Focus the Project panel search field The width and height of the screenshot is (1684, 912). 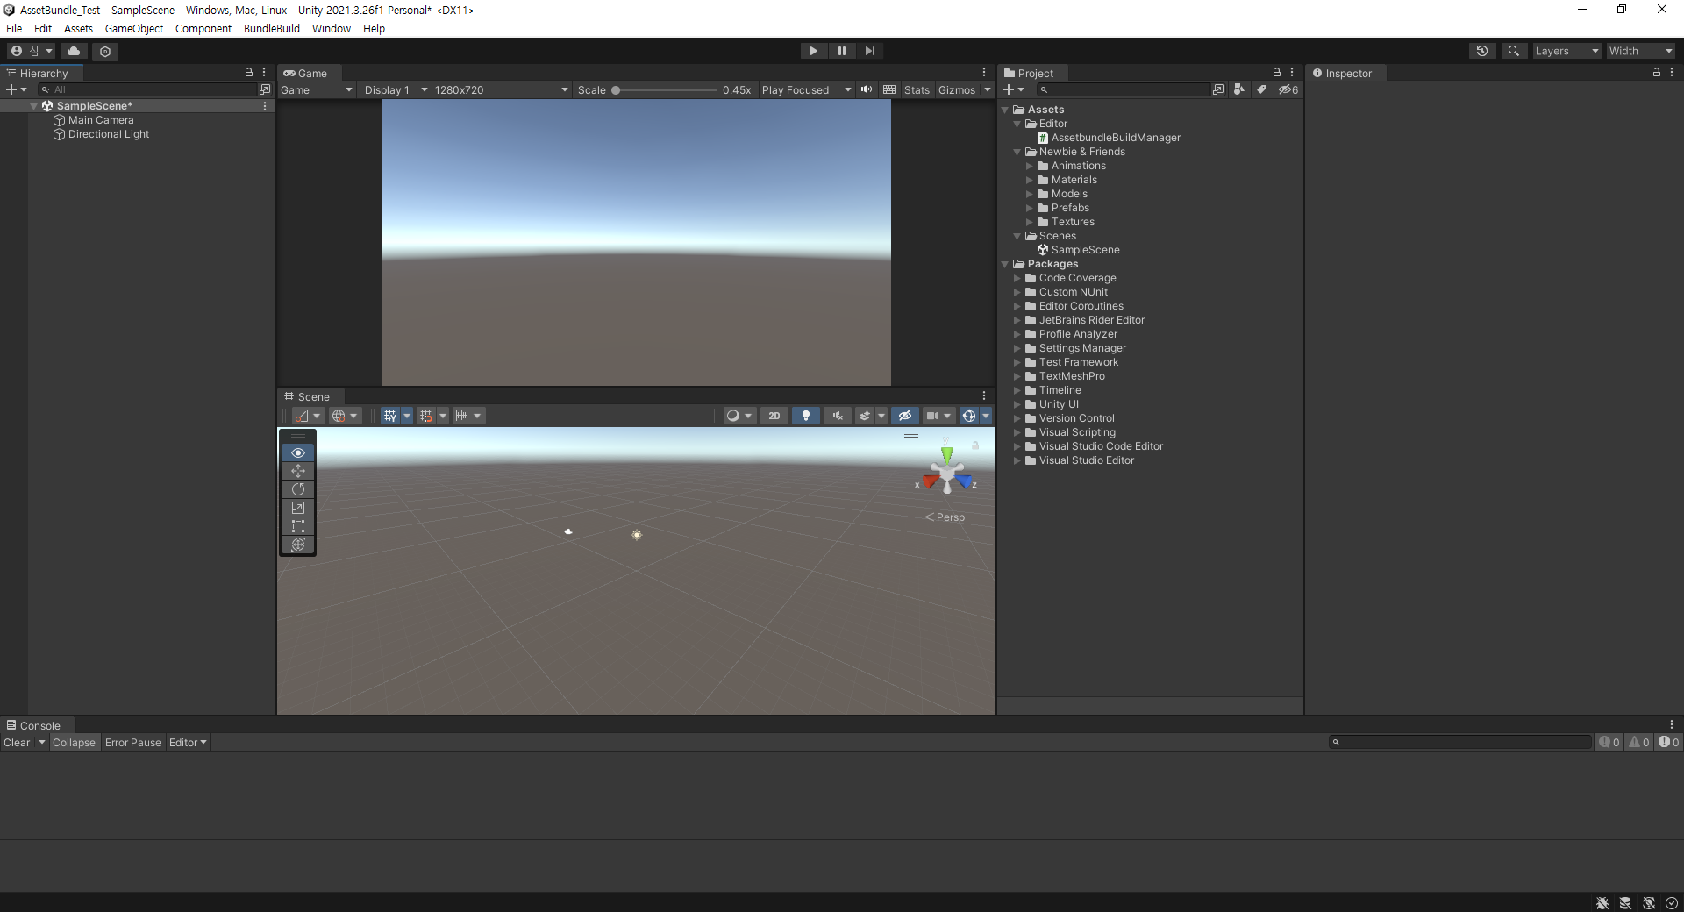tap(1122, 89)
